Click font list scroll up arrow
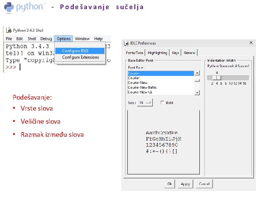The height and width of the screenshot is (197, 262). coord(197,73)
